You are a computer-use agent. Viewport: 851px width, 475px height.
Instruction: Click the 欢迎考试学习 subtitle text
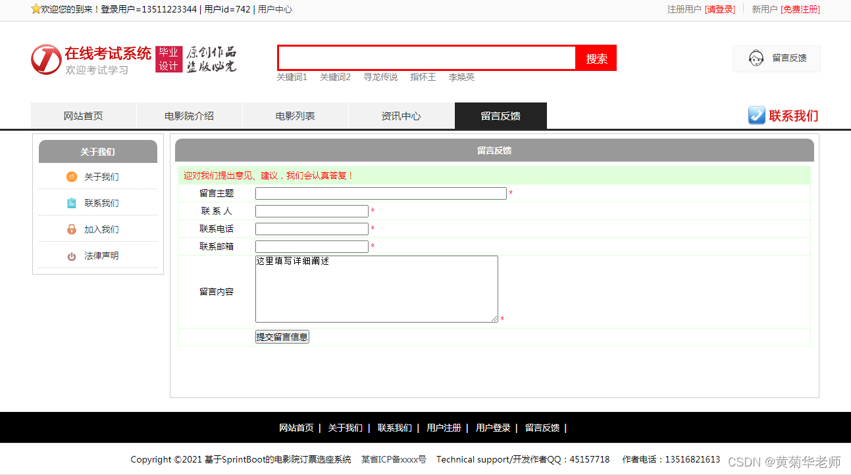point(97,70)
